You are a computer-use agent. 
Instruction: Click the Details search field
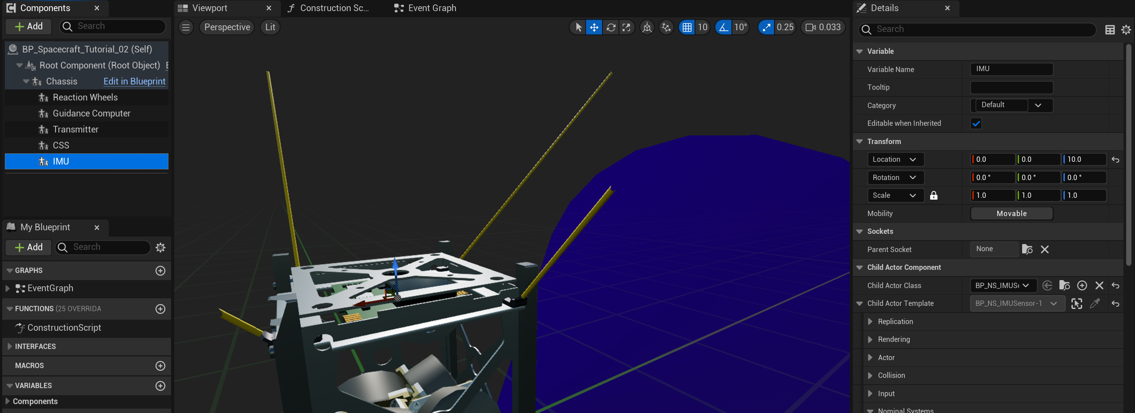coord(977,29)
